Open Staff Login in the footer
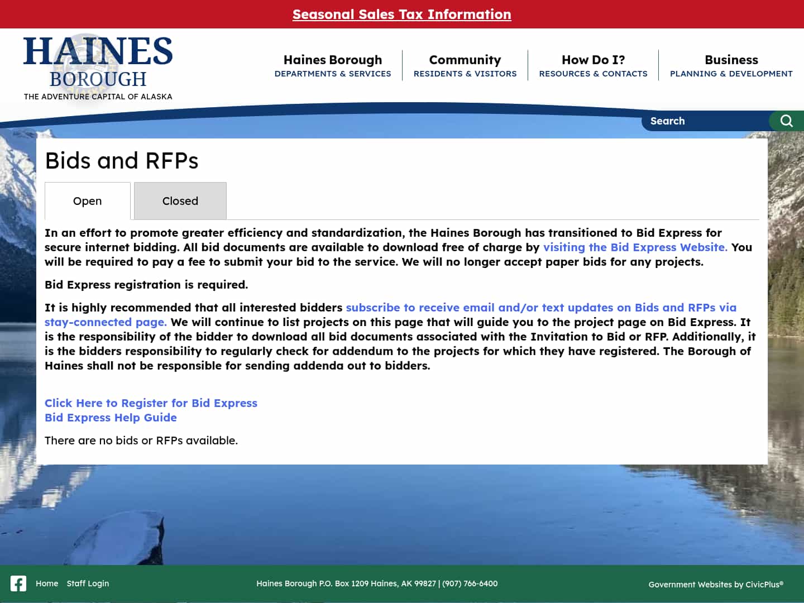The height and width of the screenshot is (603, 804). point(88,583)
